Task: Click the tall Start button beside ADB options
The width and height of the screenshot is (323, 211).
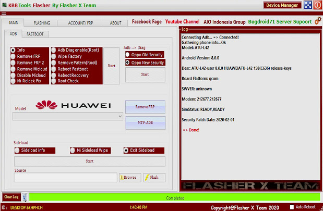Action: (112, 66)
